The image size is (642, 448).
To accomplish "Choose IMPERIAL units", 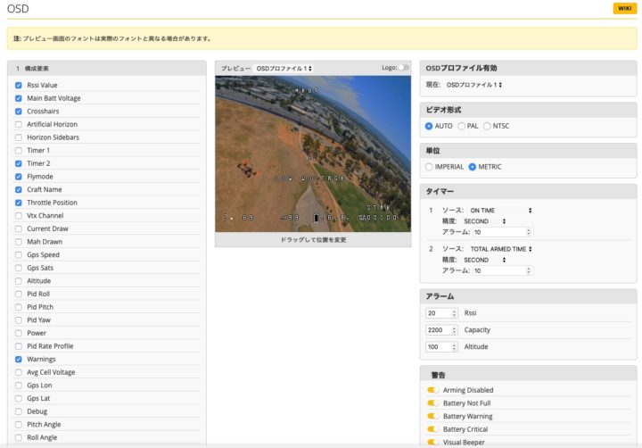I will point(430,167).
